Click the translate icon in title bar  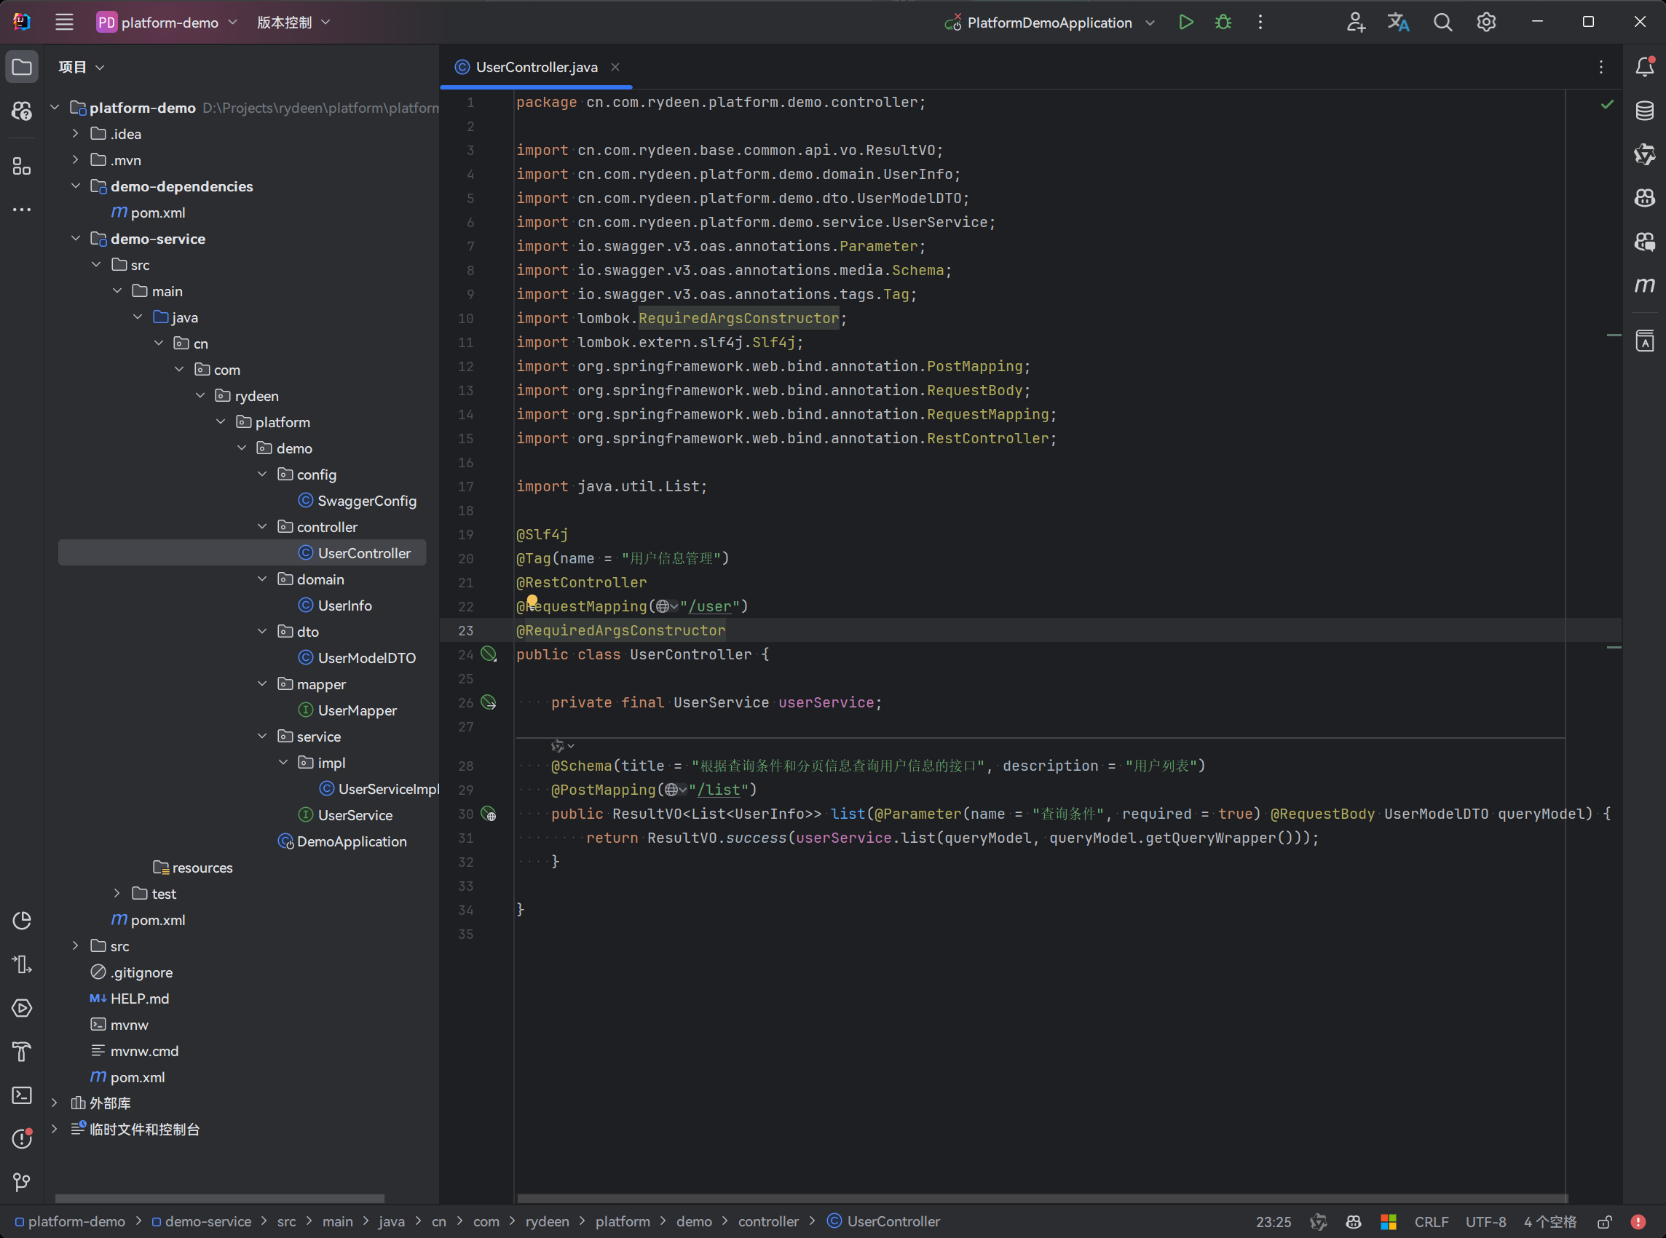pos(1398,23)
